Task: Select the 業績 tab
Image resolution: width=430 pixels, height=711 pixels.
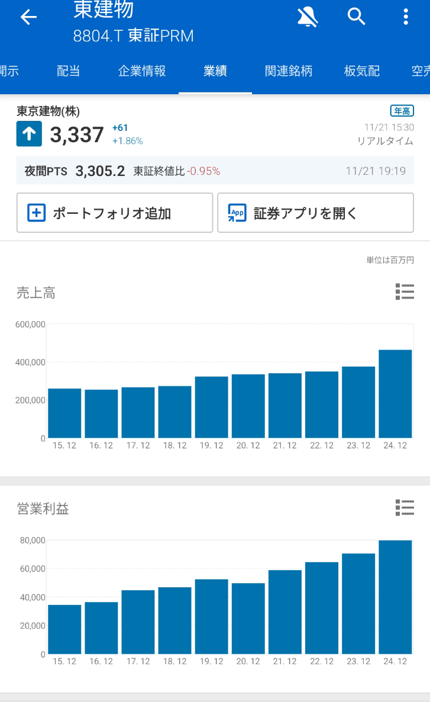Action: pos(215,71)
